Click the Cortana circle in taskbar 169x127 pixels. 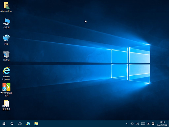click(12, 124)
